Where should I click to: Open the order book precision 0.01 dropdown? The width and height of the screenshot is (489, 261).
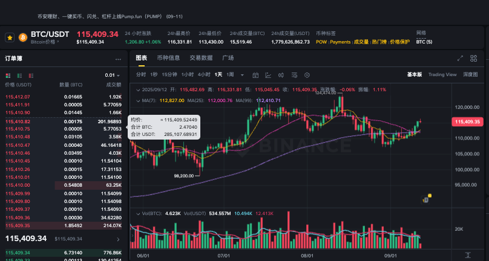113,76
